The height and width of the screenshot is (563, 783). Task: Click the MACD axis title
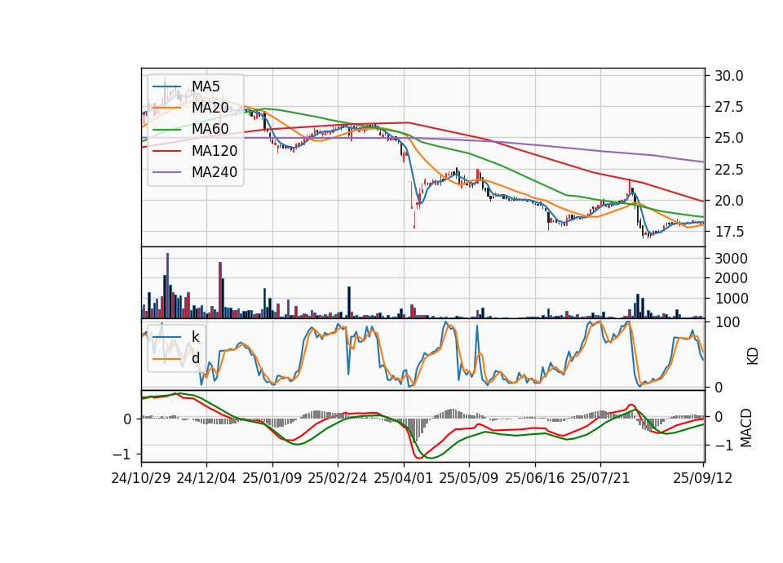(x=746, y=428)
